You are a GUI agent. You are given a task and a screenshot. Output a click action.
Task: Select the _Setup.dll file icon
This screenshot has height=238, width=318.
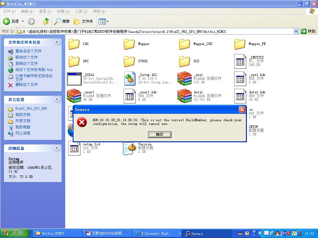(x=129, y=79)
